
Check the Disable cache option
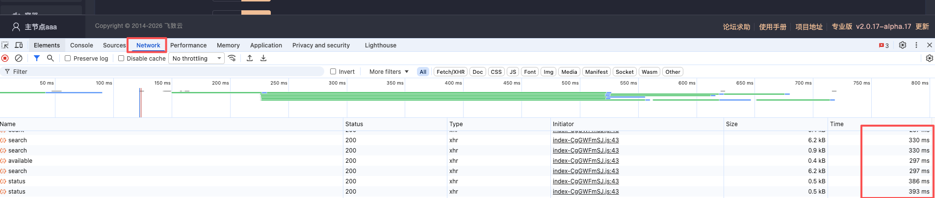click(121, 58)
